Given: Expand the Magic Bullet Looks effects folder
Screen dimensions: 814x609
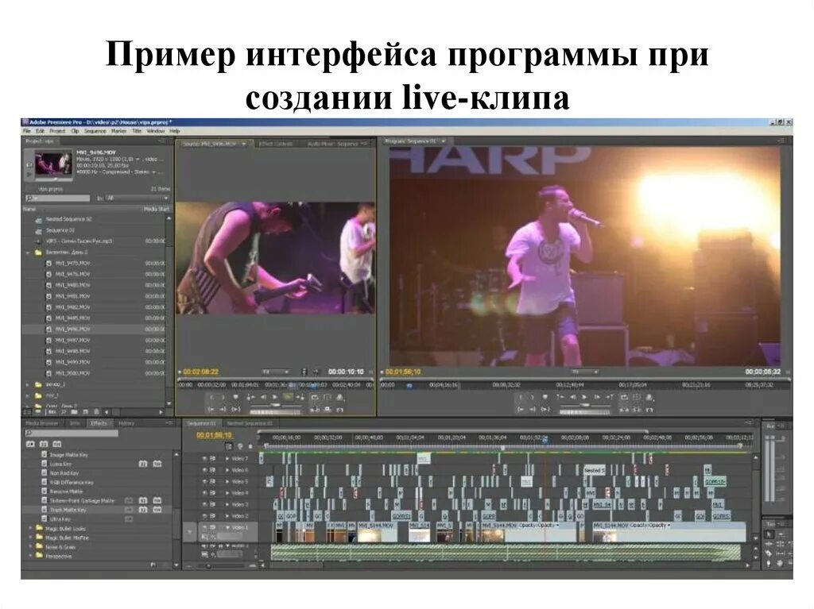Looking at the screenshot, I should 29,529.
